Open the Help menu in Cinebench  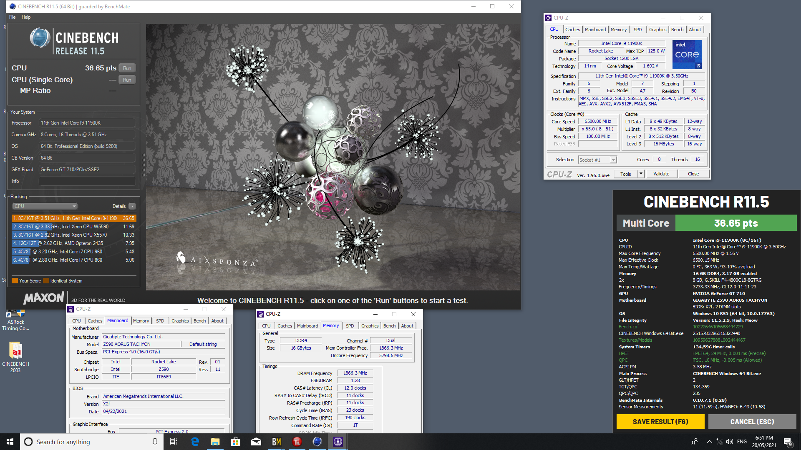click(x=26, y=17)
